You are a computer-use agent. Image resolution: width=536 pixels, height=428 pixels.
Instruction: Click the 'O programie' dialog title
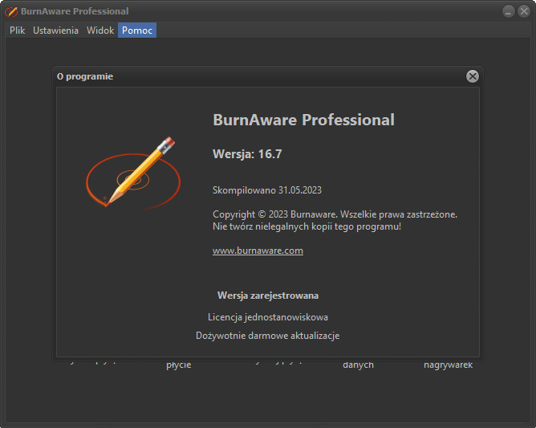click(85, 76)
